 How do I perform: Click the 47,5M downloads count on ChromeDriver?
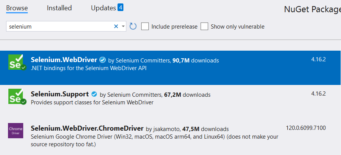click(x=206, y=129)
